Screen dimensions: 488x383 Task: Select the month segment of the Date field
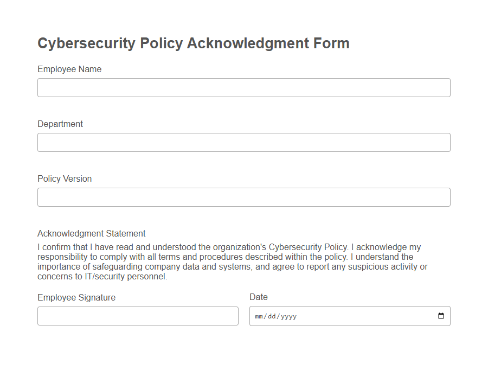point(258,316)
